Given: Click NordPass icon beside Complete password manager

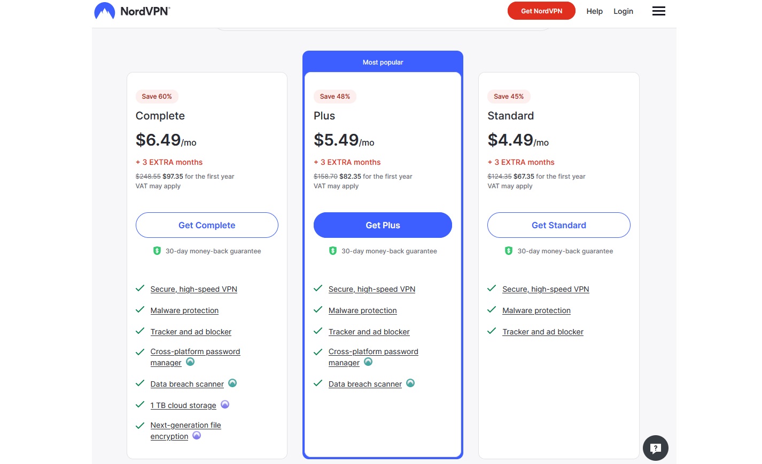Looking at the screenshot, I should click(x=190, y=362).
